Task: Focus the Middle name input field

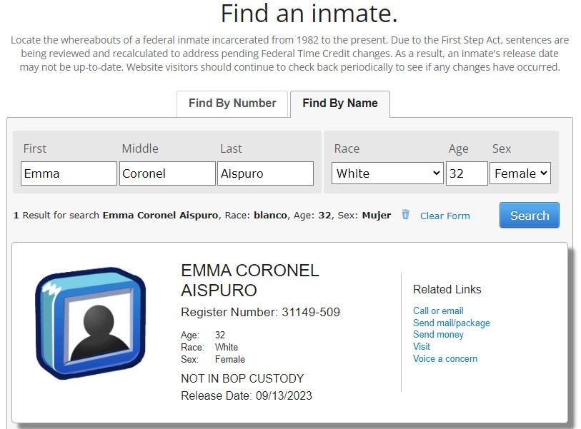Action: click(x=167, y=173)
